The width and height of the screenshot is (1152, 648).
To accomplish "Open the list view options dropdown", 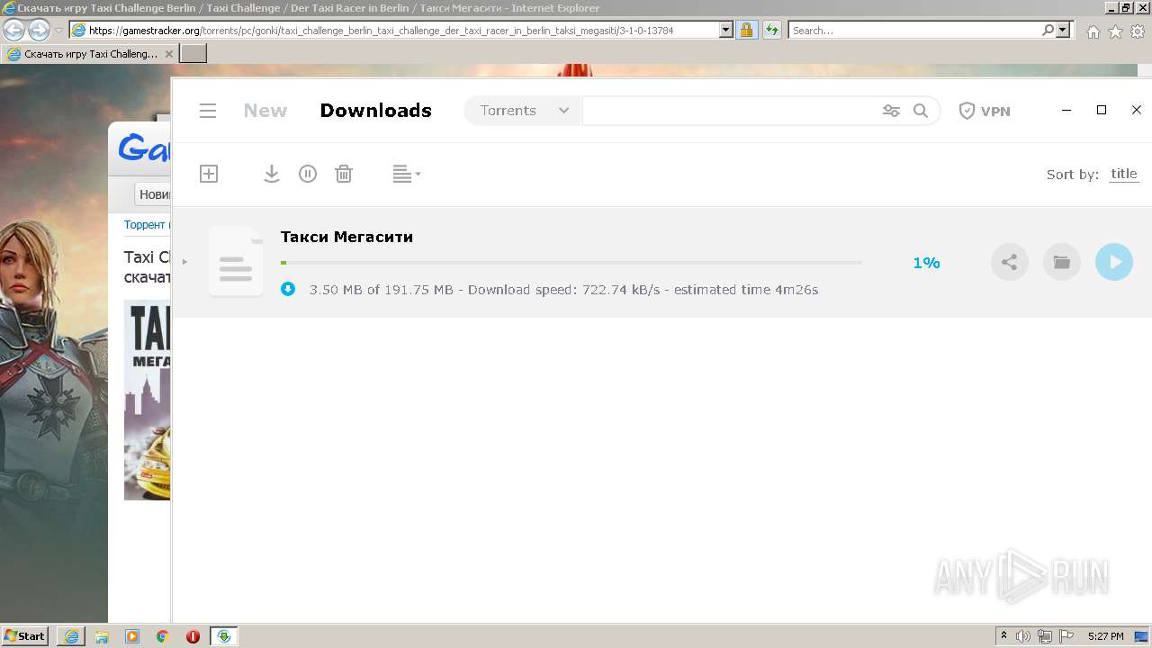I will pyautogui.click(x=407, y=174).
